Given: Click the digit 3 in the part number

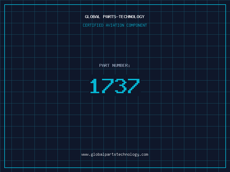Looking at the screenshot, I should tap(121, 86).
